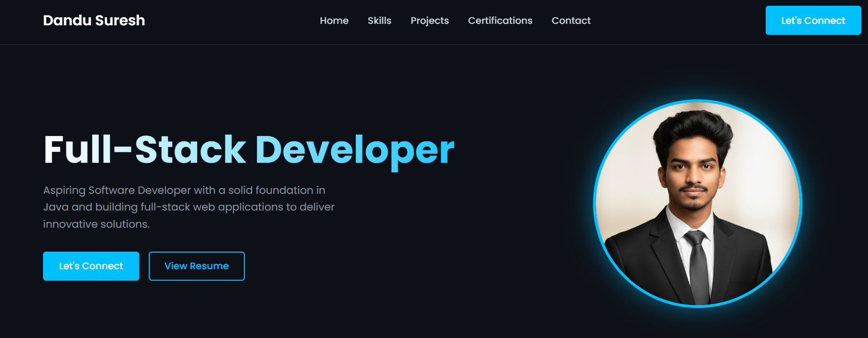Click the necktie in the profile photo
868x338 pixels.
(x=699, y=267)
